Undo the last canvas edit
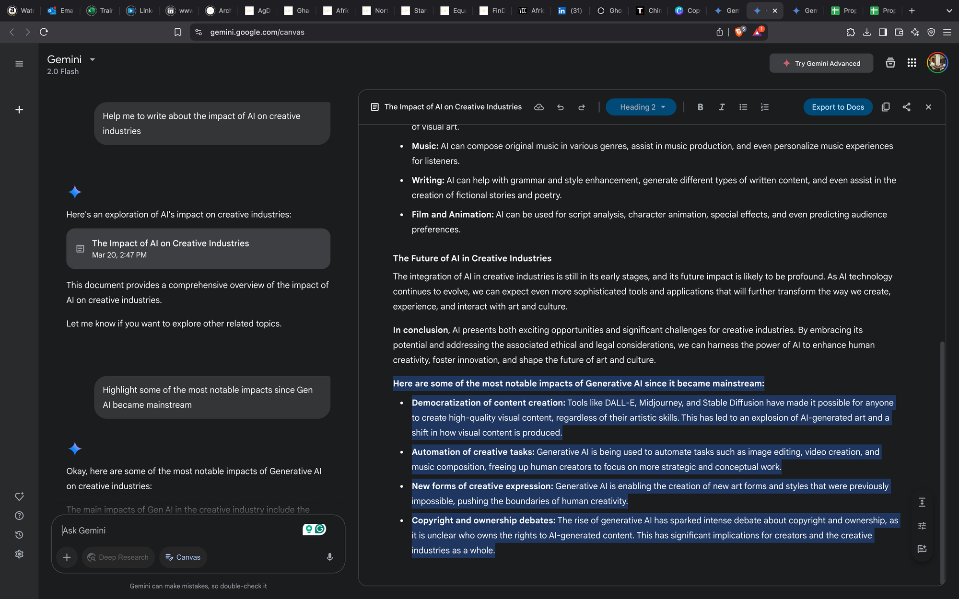 560,107
